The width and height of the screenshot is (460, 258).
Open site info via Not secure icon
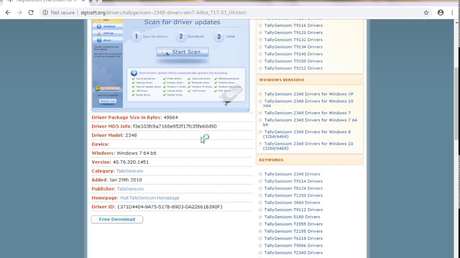coord(45,13)
